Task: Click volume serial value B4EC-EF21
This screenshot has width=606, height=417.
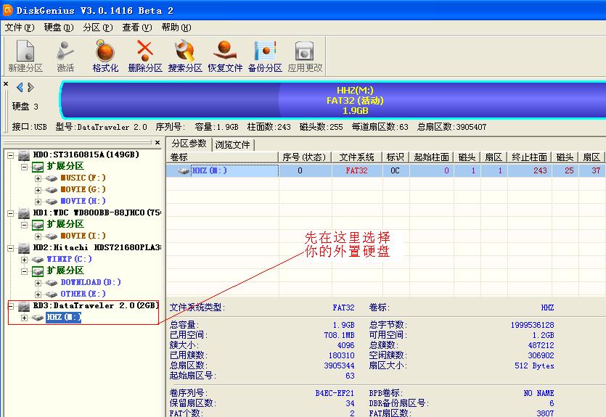Action: pyautogui.click(x=335, y=393)
